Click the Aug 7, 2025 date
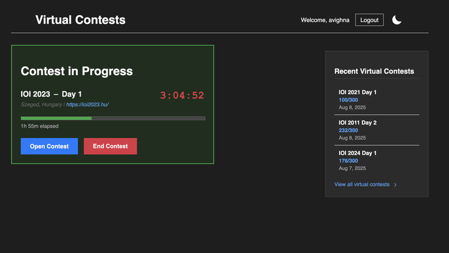Viewport: 449px width, 253px height. pos(352,168)
